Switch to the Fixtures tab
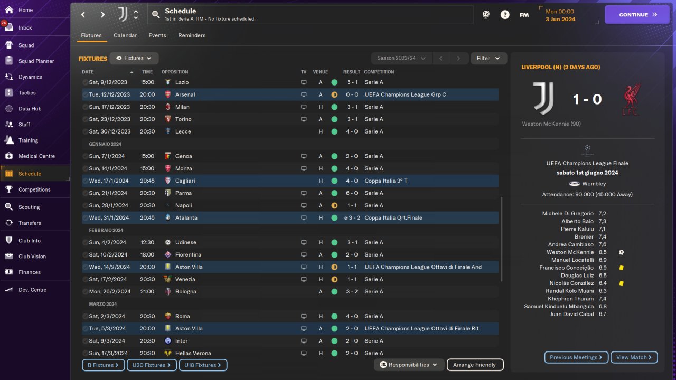 click(91, 35)
